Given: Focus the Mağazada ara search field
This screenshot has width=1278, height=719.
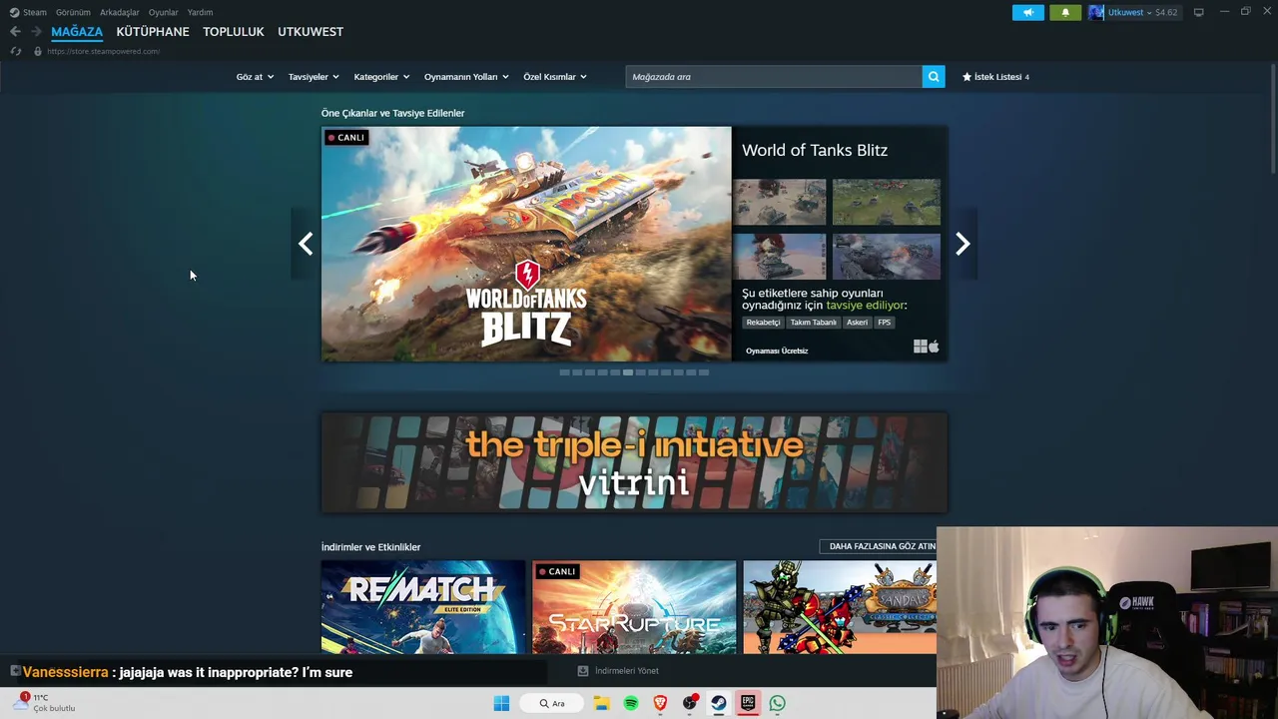Looking at the screenshot, I should (x=774, y=77).
